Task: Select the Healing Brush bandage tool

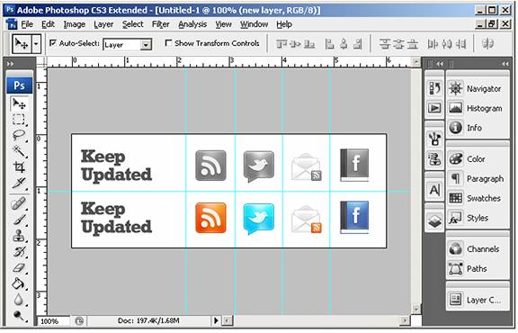Action: [19, 203]
